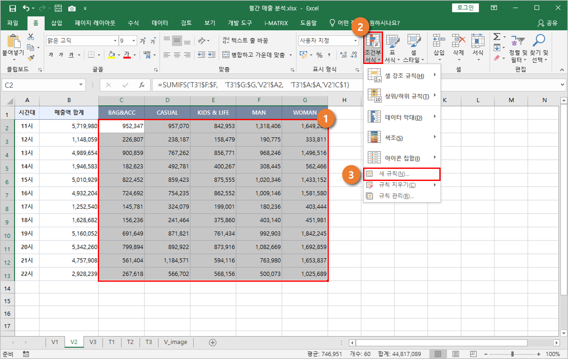
Task: Click the font color red A swatch
Action: point(127,55)
